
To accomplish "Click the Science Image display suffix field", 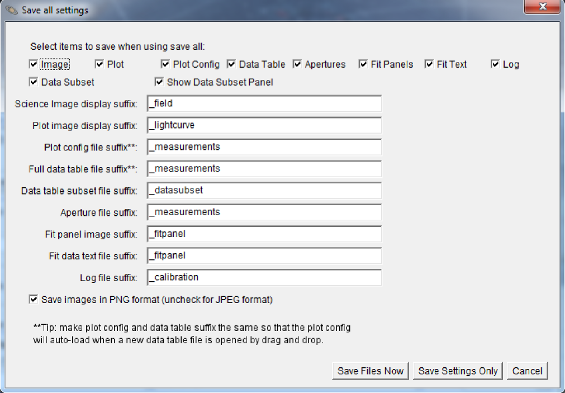I will [x=264, y=103].
